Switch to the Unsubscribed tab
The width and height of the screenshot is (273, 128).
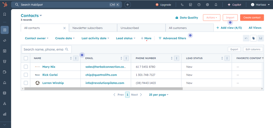[x=141, y=28]
